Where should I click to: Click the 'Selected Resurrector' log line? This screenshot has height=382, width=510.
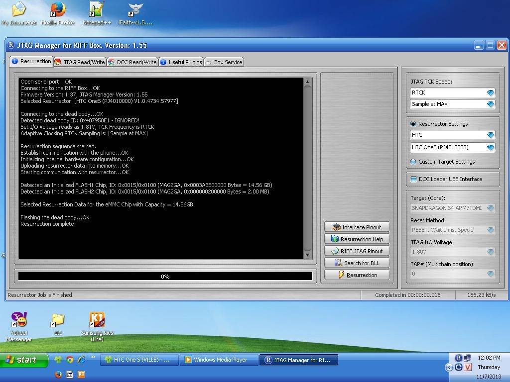(99, 101)
